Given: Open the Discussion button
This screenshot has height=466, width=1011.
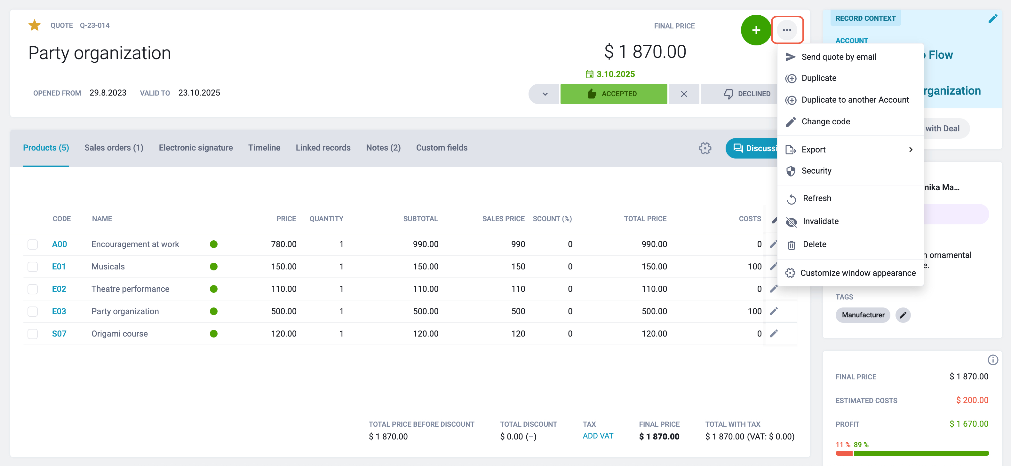Looking at the screenshot, I should point(752,148).
